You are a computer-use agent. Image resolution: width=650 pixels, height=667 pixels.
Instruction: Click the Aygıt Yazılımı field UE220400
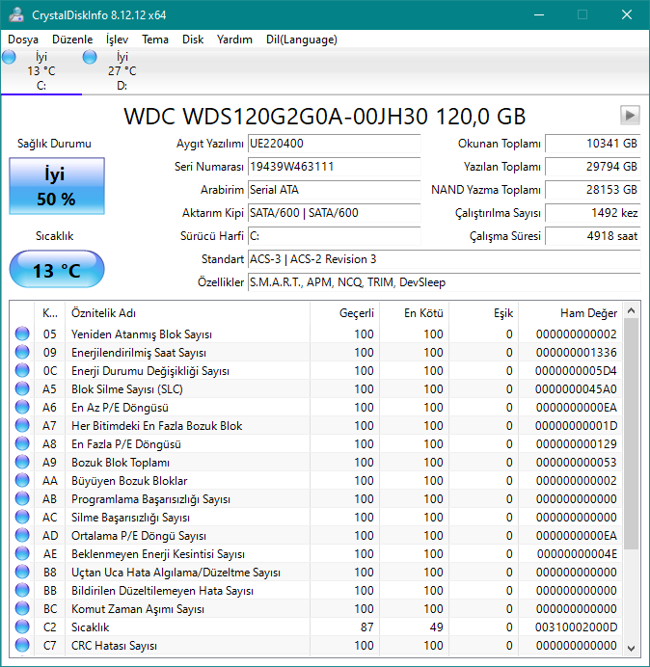point(334,144)
